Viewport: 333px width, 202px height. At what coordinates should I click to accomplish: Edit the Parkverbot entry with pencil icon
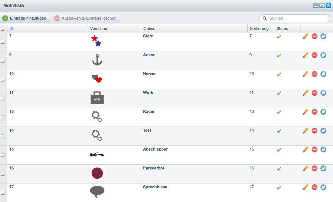(305, 168)
